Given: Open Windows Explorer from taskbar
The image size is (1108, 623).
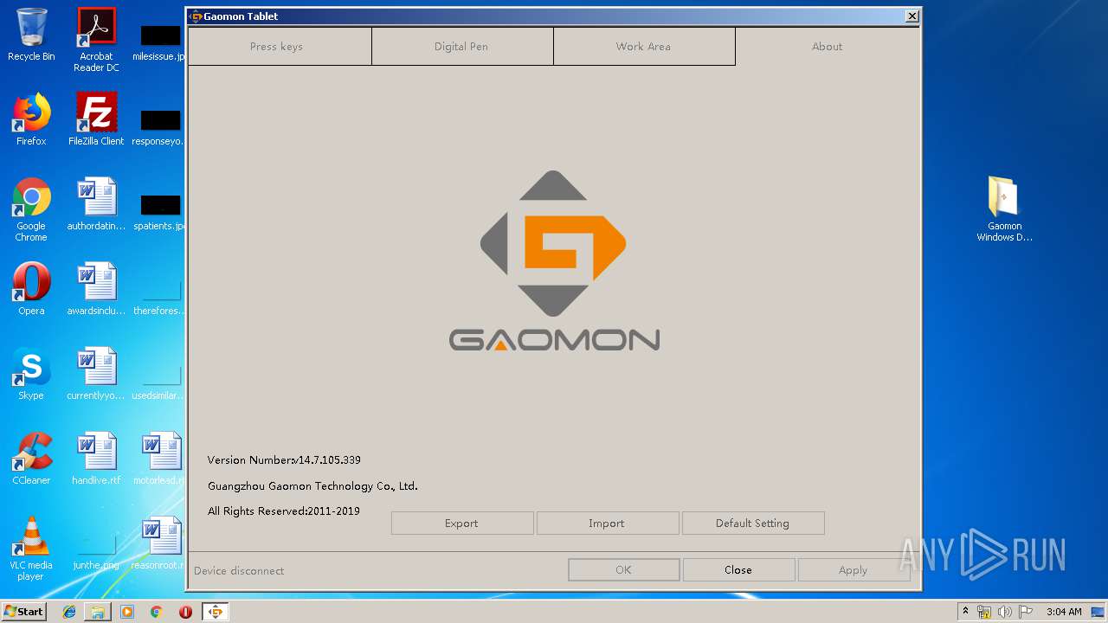Looking at the screenshot, I should (x=98, y=612).
